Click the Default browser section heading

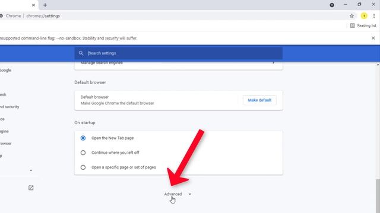(x=90, y=82)
